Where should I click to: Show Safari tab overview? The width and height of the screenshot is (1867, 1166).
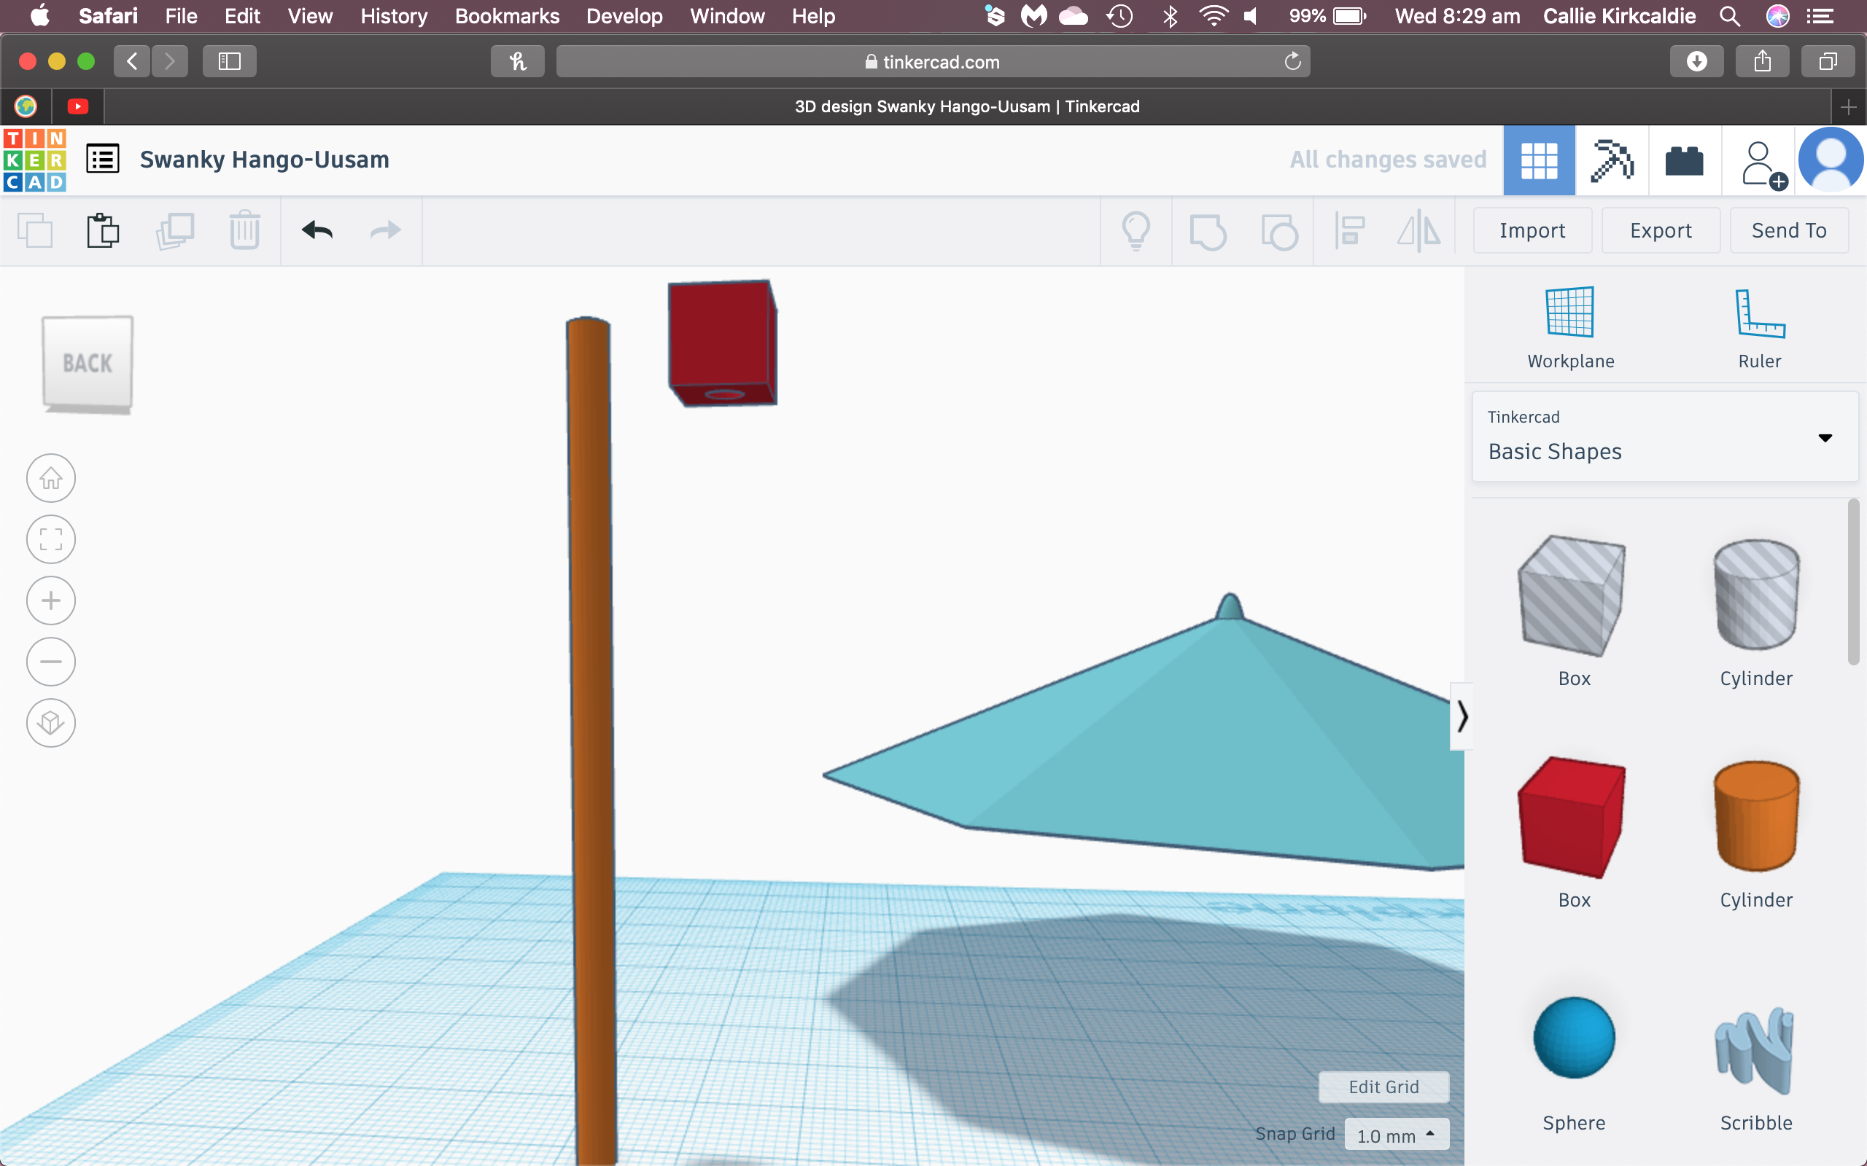pos(1828,61)
